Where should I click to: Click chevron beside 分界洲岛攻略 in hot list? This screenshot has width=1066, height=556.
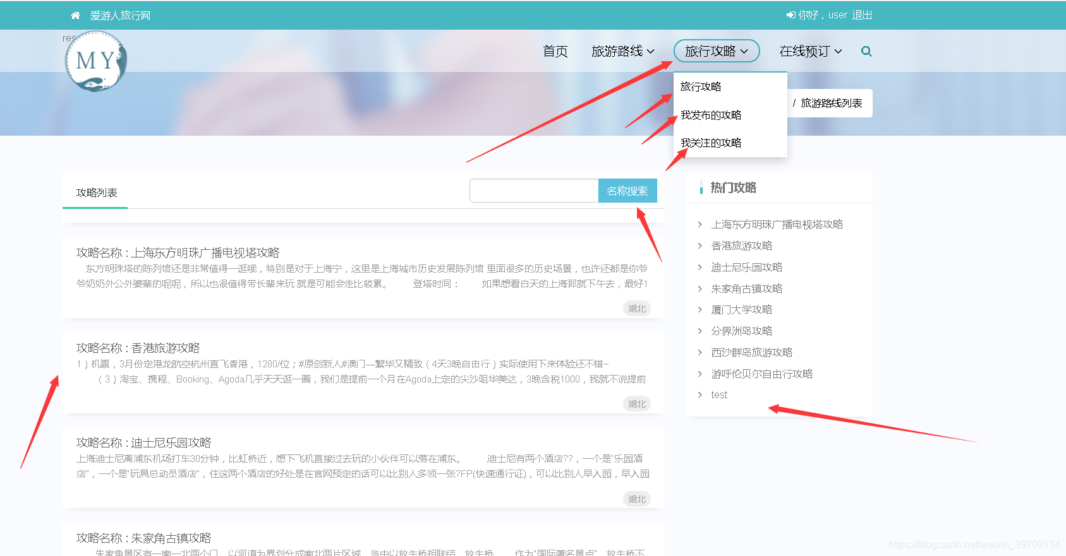700,331
